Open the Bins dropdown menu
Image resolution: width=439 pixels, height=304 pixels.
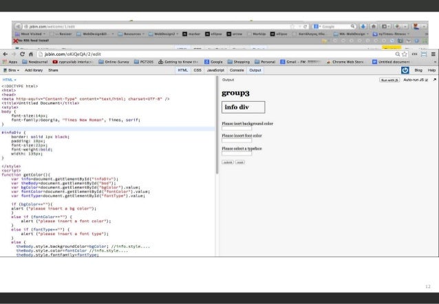(12, 70)
